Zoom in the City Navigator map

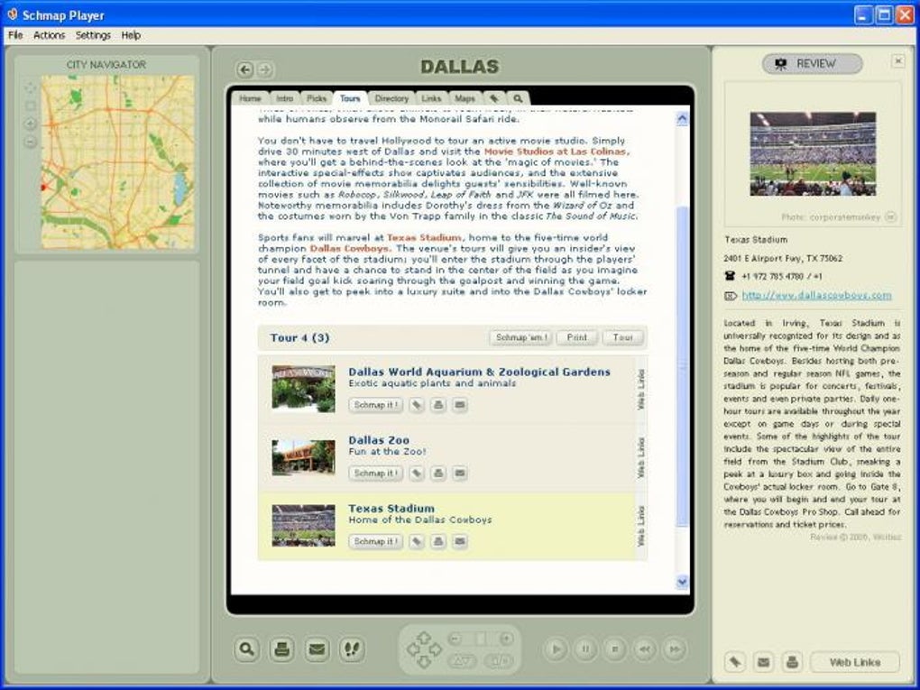31,124
